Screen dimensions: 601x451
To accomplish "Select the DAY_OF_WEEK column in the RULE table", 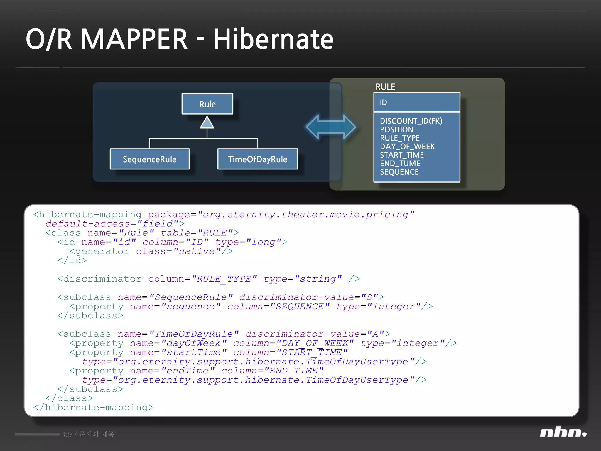I will (407, 147).
